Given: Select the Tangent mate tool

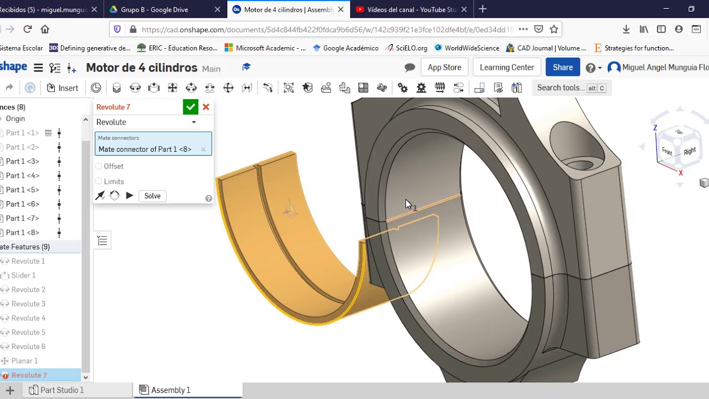Looking at the screenshot, I should [268, 88].
